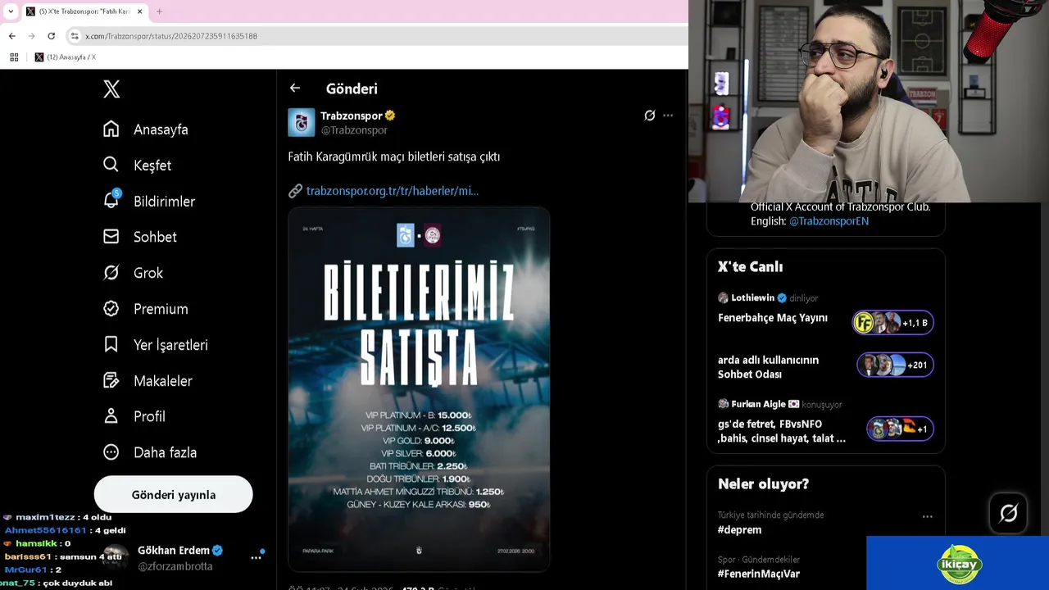Go back with Gönderi arrow
This screenshot has width=1049, height=590.
[x=295, y=88]
